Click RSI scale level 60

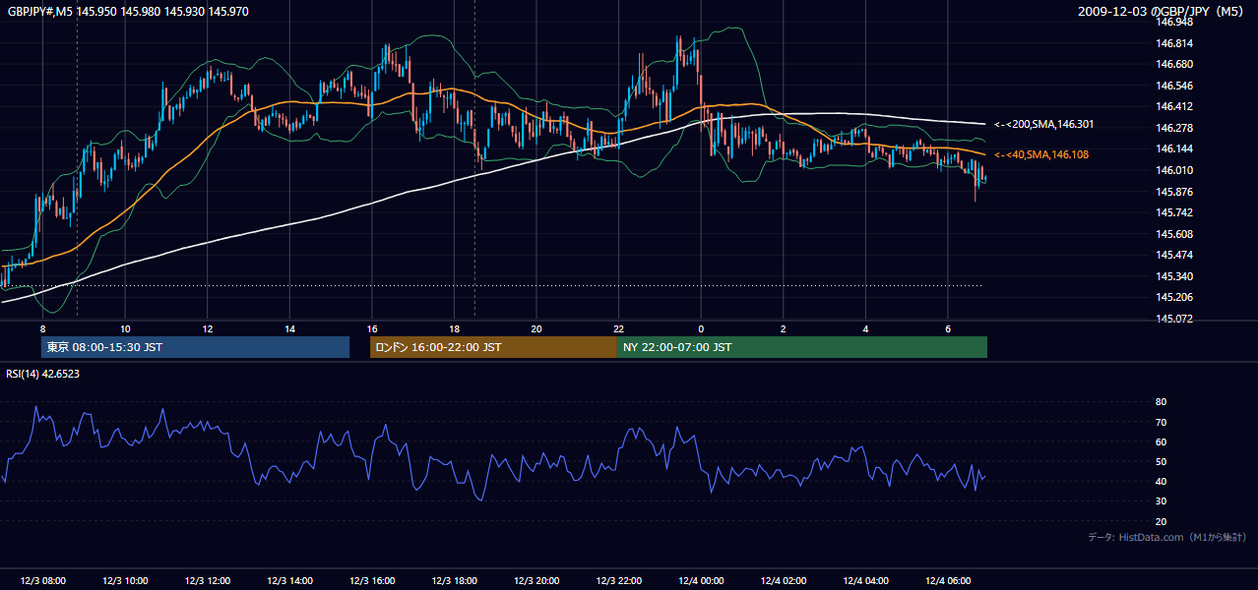(x=1161, y=442)
